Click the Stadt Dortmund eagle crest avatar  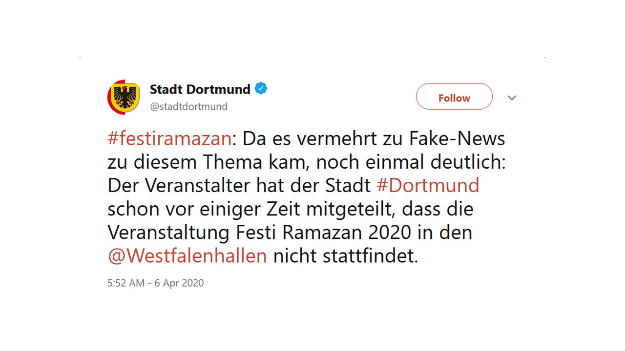coord(124,97)
